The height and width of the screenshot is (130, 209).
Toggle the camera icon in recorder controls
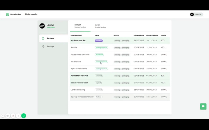click(x=8, y=116)
